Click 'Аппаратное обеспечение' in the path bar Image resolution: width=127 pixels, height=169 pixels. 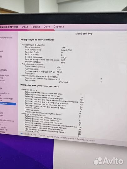click(x=61, y=137)
